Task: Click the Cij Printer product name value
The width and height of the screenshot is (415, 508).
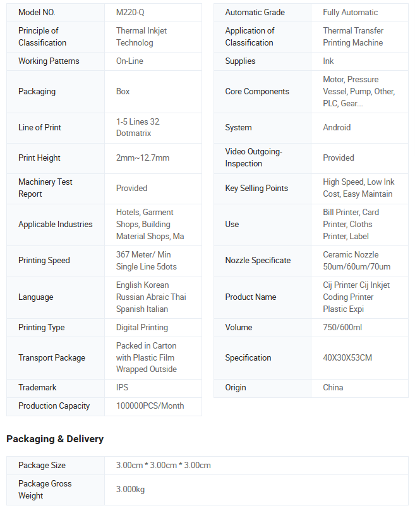Action: click(x=356, y=297)
